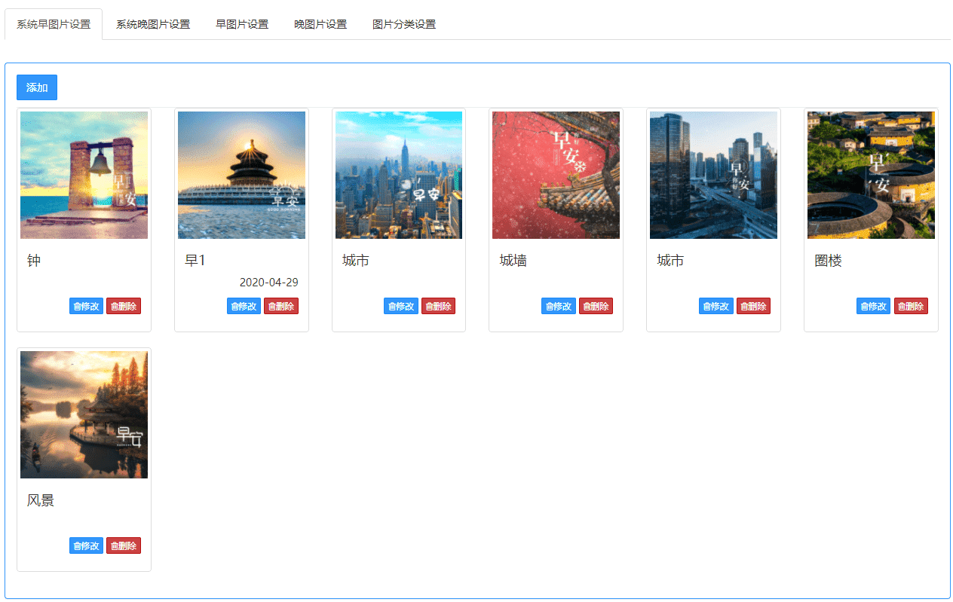Click 修改 on the 圈楼 card
The height and width of the screenshot is (602, 953).
pyautogui.click(x=873, y=306)
